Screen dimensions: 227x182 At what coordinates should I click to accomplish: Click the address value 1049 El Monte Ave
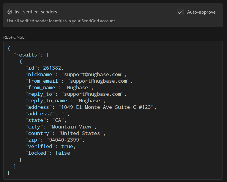pyautogui.click(x=106, y=107)
